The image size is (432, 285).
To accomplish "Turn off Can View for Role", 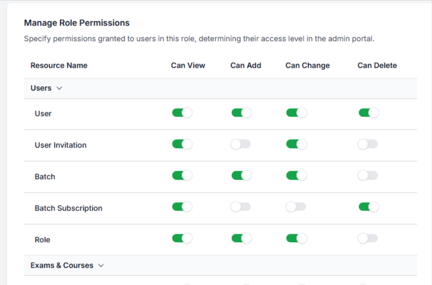I will point(182,239).
